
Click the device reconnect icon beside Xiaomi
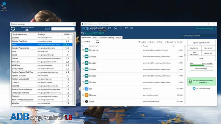point(83,33)
